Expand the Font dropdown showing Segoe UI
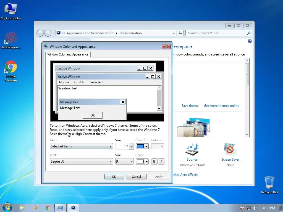This screenshot has height=212, width=283. [81, 161]
